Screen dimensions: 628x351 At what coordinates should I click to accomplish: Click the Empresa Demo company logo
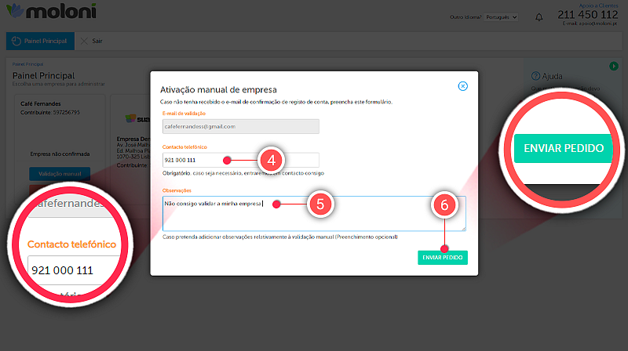click(x=131, y=118)
